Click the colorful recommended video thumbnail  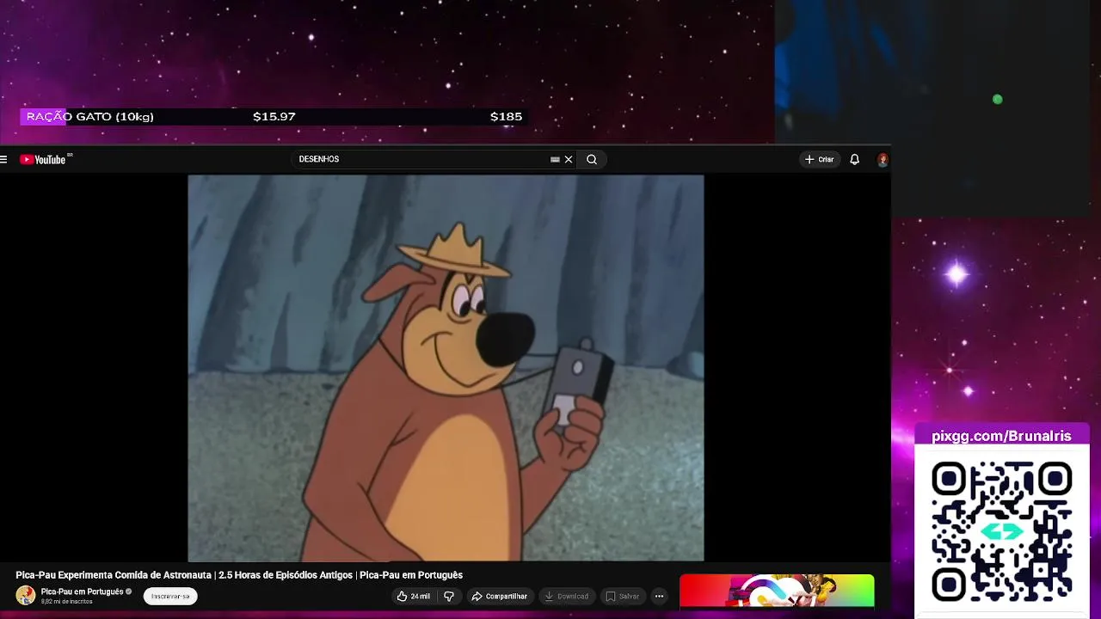(x=777, y=591)
